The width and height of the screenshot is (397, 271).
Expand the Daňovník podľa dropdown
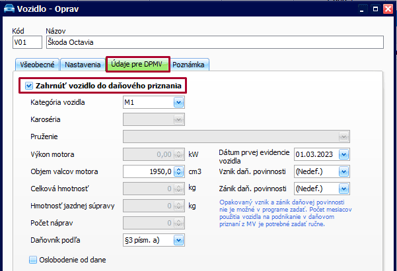178,239
